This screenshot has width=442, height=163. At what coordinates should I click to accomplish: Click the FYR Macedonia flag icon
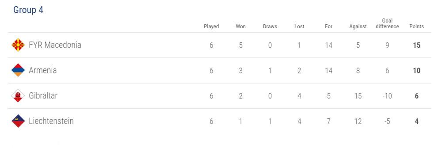(x=18, y=45)
